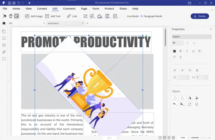This screenshot has height=140, width=215.
Task: Apply Subscript formatting
Action: tap(181, 57)
